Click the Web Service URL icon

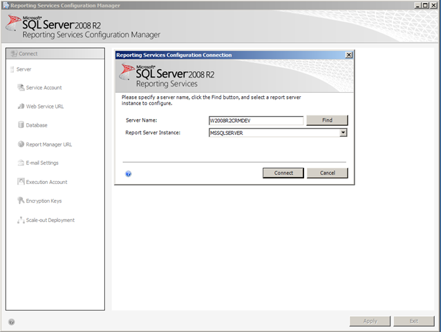(21, 107)
